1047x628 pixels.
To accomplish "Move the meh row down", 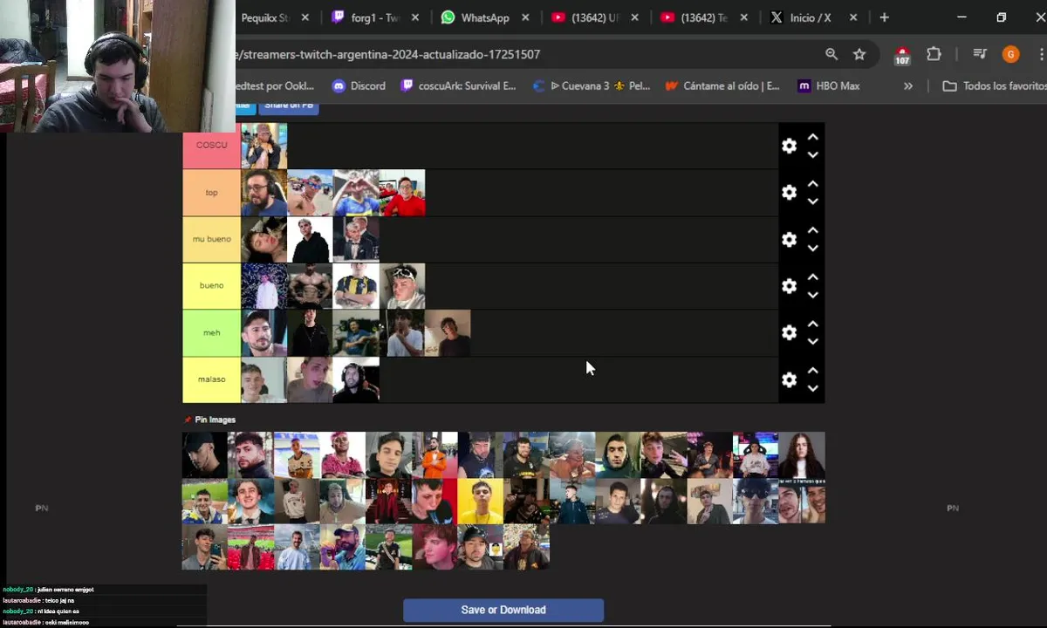I will click(812, 341).
